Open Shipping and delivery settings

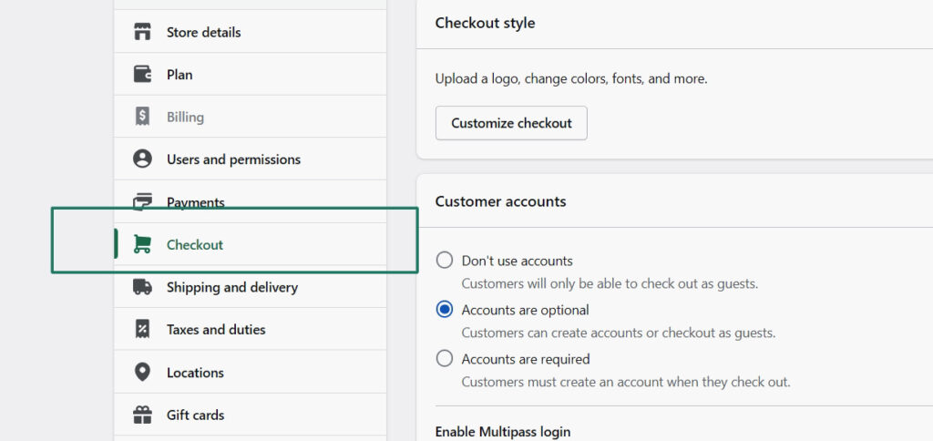point(250,287)
